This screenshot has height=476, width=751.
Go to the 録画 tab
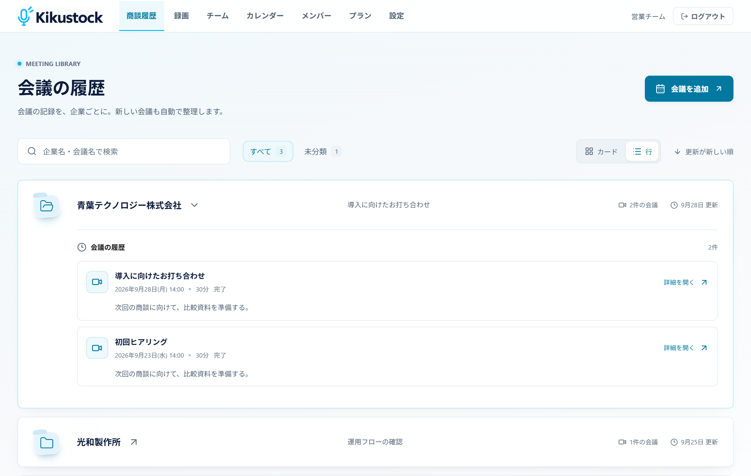point(181,16)
